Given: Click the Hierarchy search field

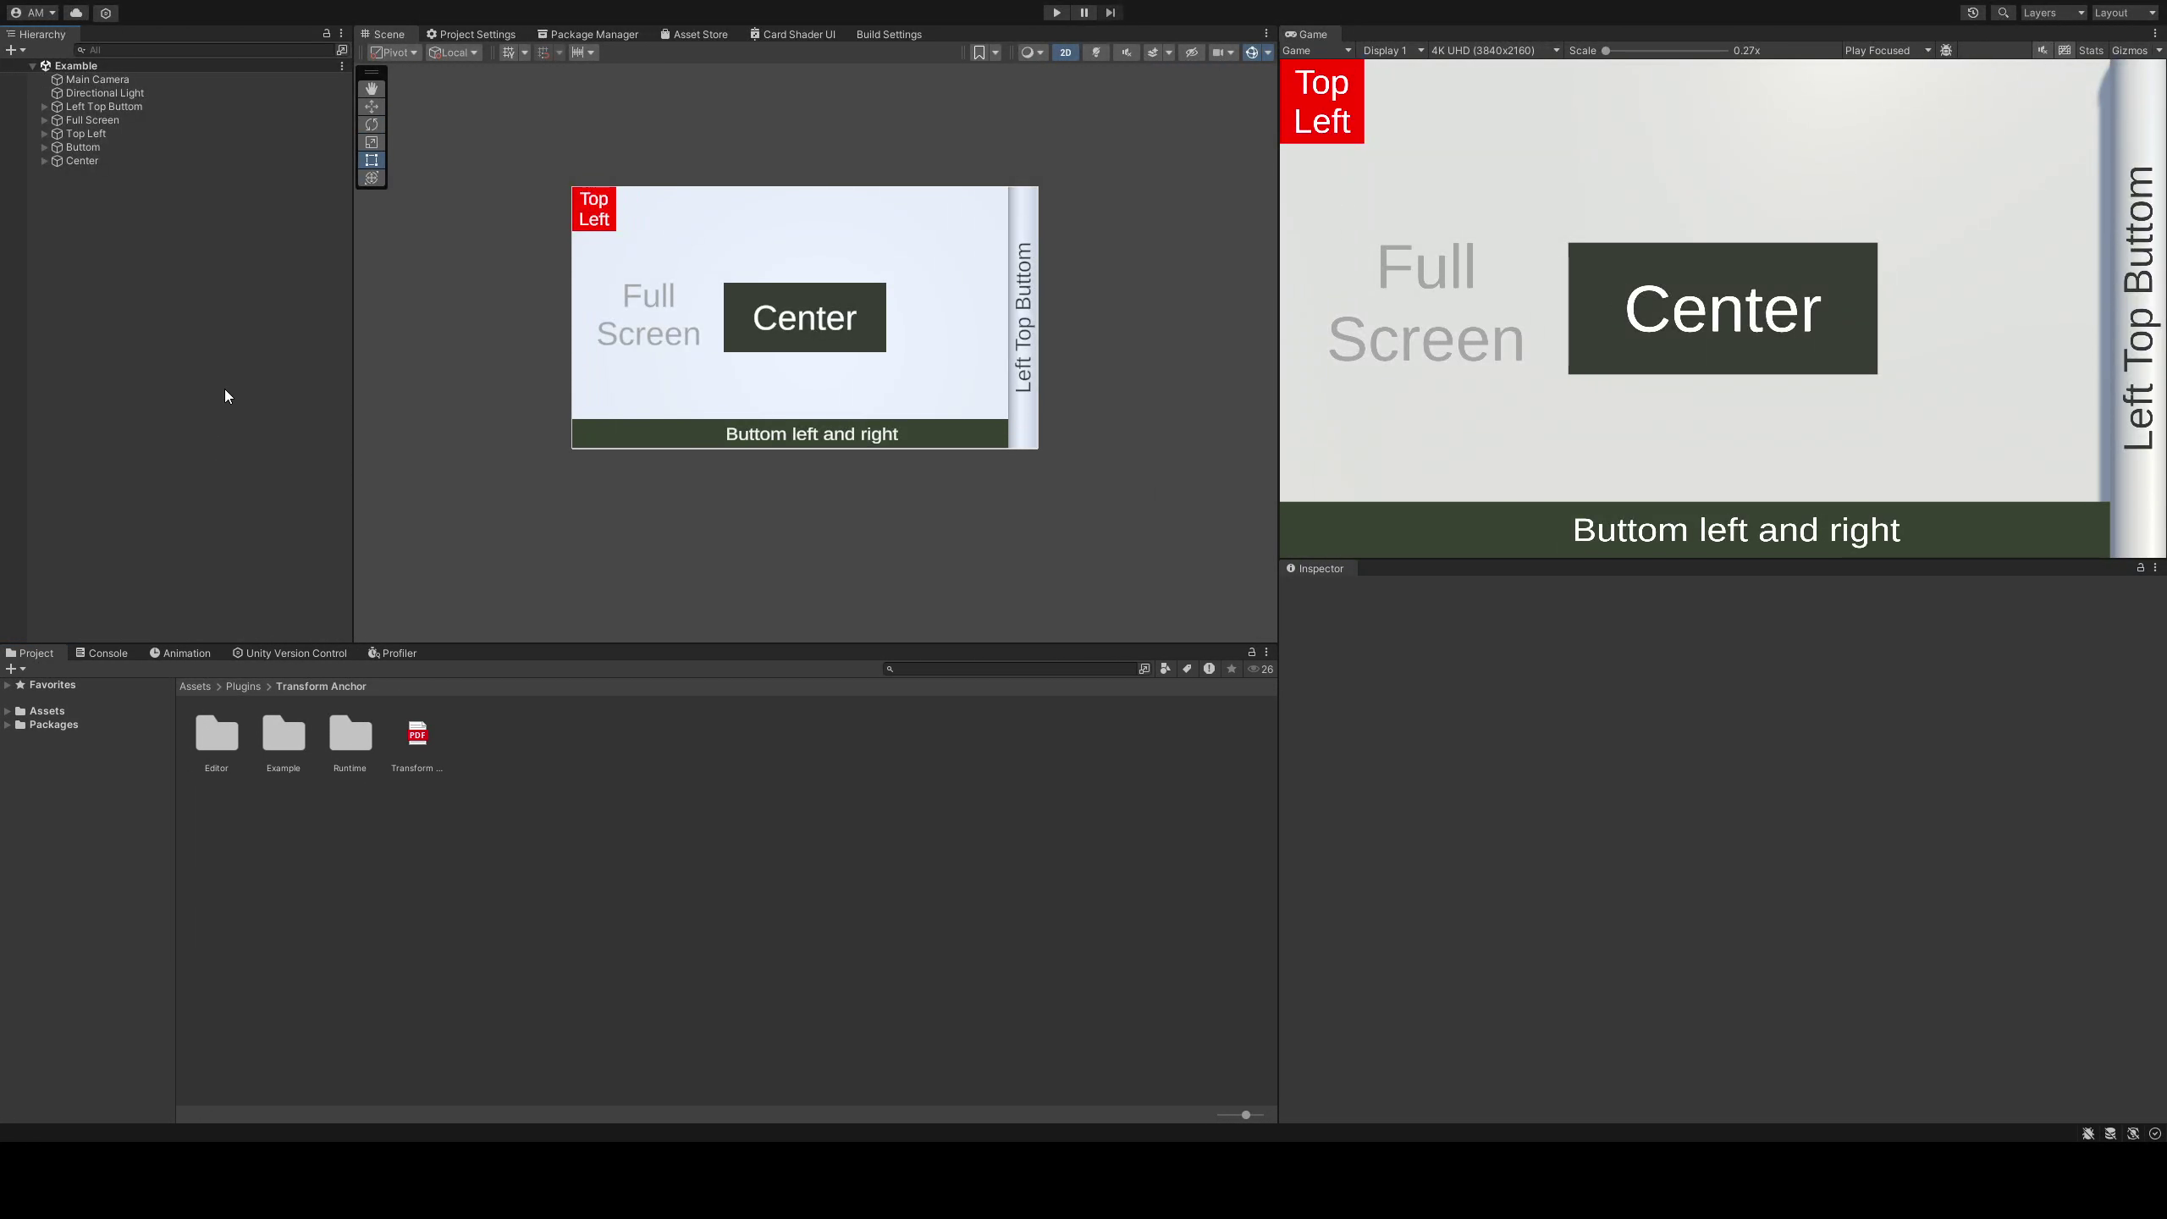Looking at the screenshot, I should click(206, 50).
